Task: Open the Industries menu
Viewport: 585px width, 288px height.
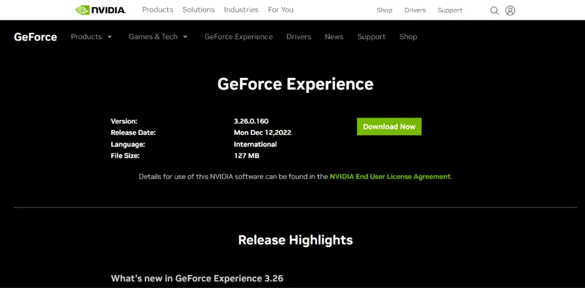Action: coord(241,10)
